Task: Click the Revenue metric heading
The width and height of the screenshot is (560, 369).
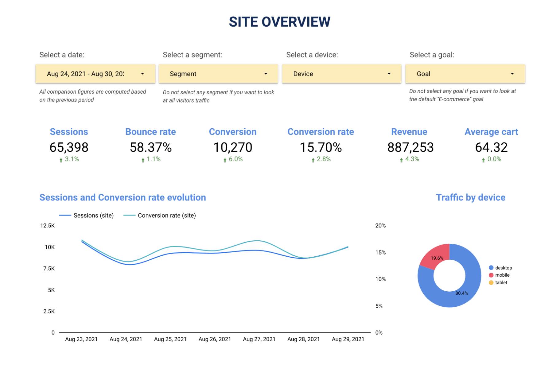Action: [409, 132]
